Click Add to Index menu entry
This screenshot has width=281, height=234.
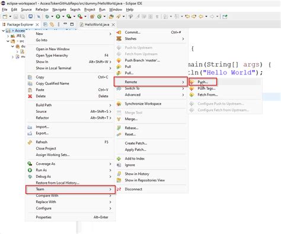coord(151,158)
